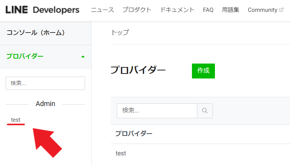
Task: Click the Community external link icon
Action: pos(281,10)
